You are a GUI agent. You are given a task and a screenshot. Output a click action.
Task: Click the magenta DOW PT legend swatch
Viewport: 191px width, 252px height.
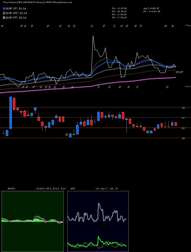4,18
